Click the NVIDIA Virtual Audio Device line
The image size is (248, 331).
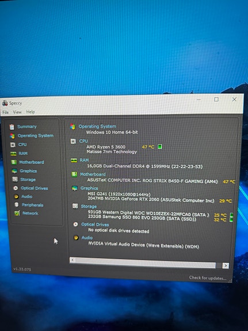[x=143, y=245]
